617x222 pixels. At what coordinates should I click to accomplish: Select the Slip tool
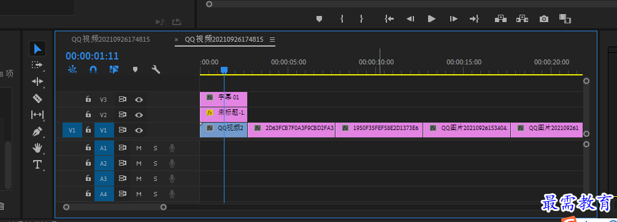click(37, 115)
